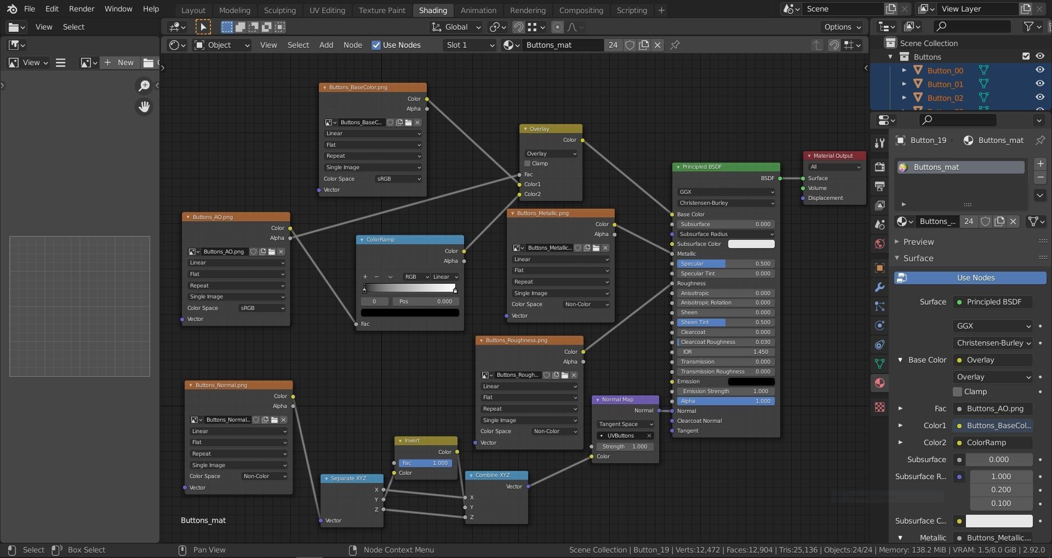Switch to the Modeling workspace tab
Viewport: 1052px width, 558px height.
tap(235, 10)
